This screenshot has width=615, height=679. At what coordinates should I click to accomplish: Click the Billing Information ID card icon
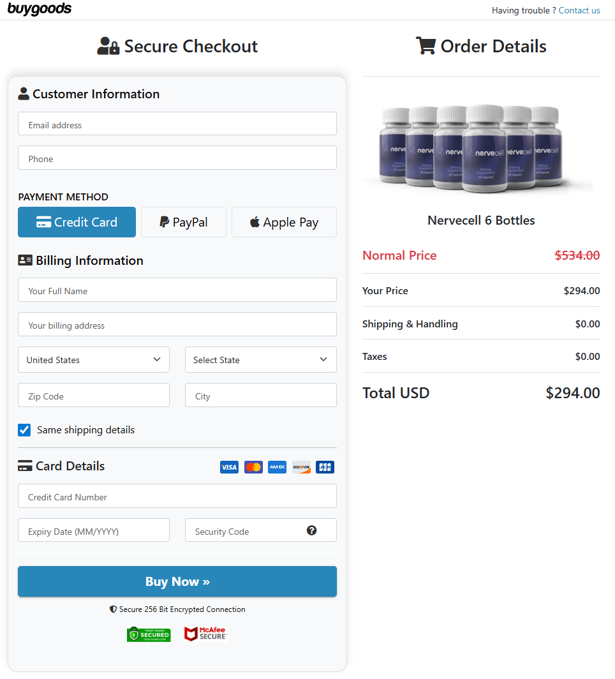tap(25, 260)
